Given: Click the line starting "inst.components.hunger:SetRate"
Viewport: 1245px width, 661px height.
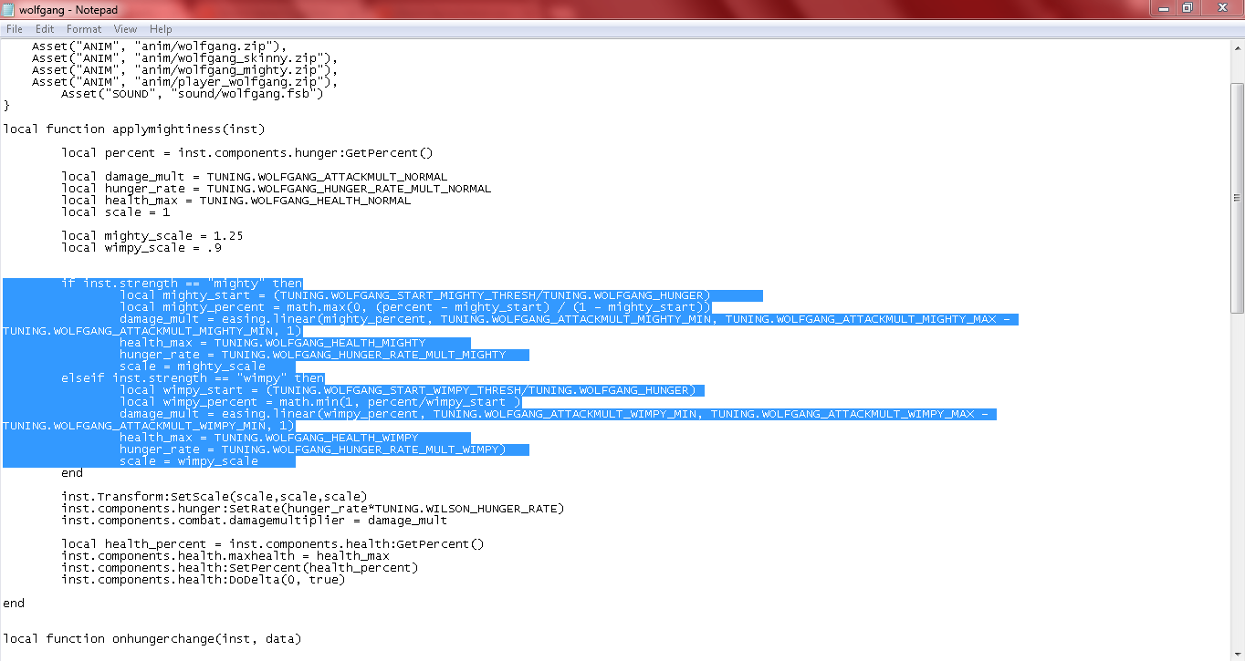Looking at the screenshot, I should click(313, 508).
